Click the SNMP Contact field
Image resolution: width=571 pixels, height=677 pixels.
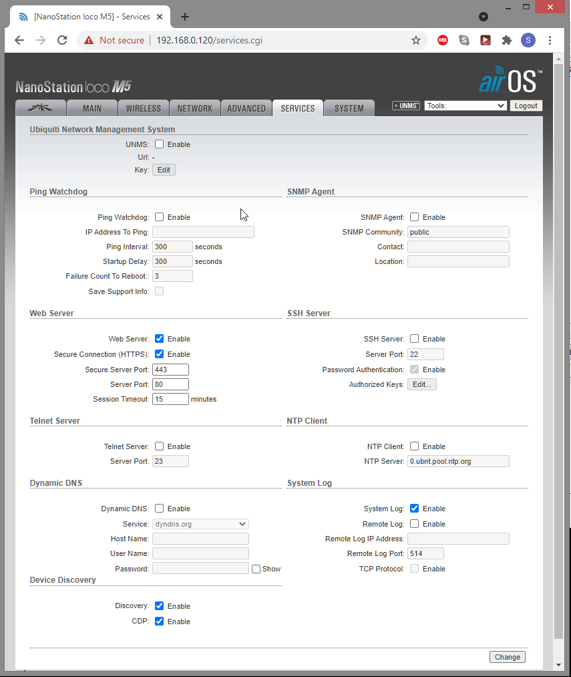[458, 247]
